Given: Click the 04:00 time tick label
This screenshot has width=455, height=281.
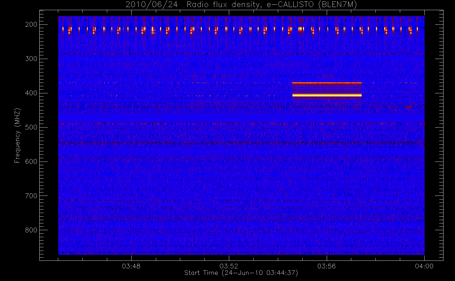Looking at the screenshot, I should [x=424, y=266].
